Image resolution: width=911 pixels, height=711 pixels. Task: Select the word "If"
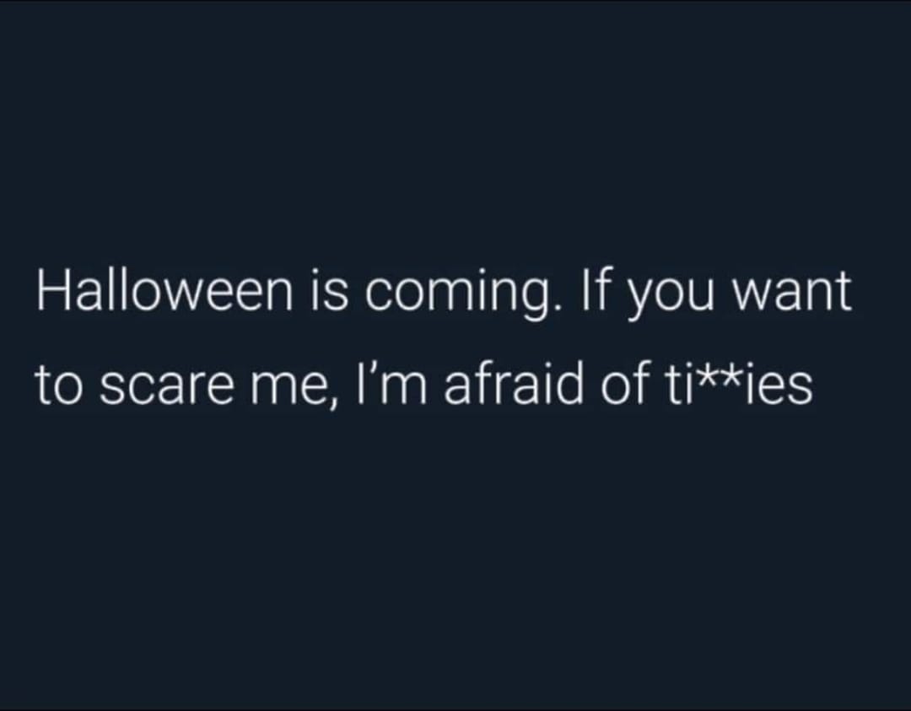click(593, 290)
